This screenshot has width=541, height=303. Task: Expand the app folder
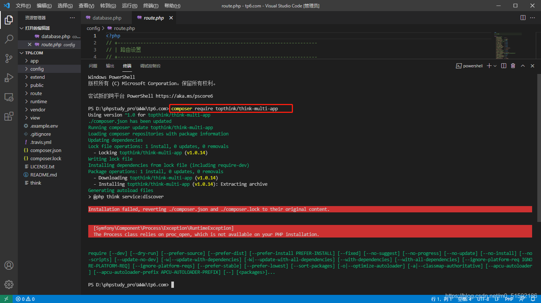(x=49, y=61)
